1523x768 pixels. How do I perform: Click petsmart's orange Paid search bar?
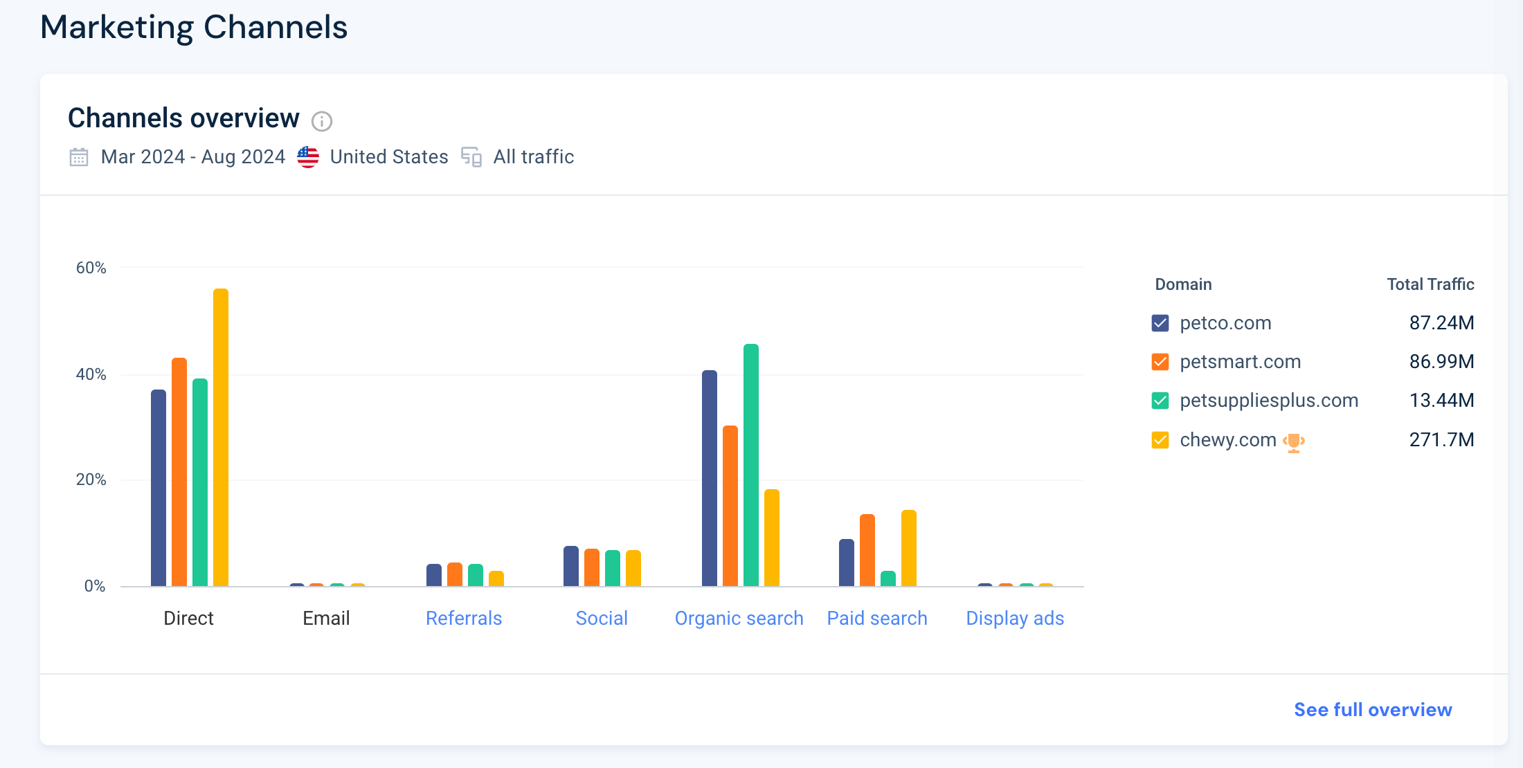tap(867, 550)
